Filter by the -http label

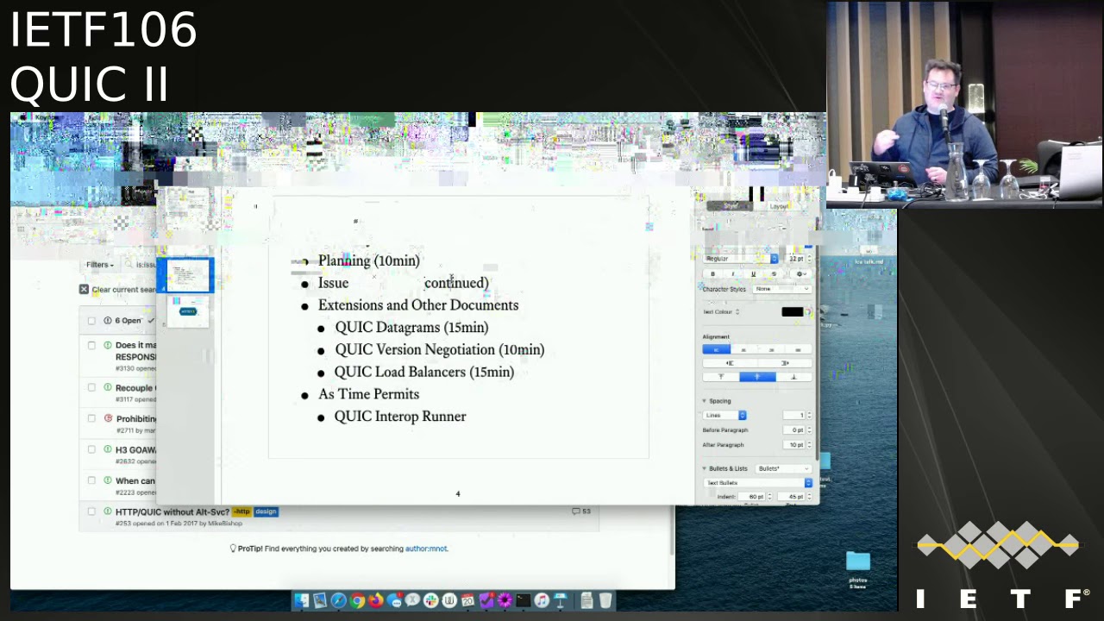(241, 511)
